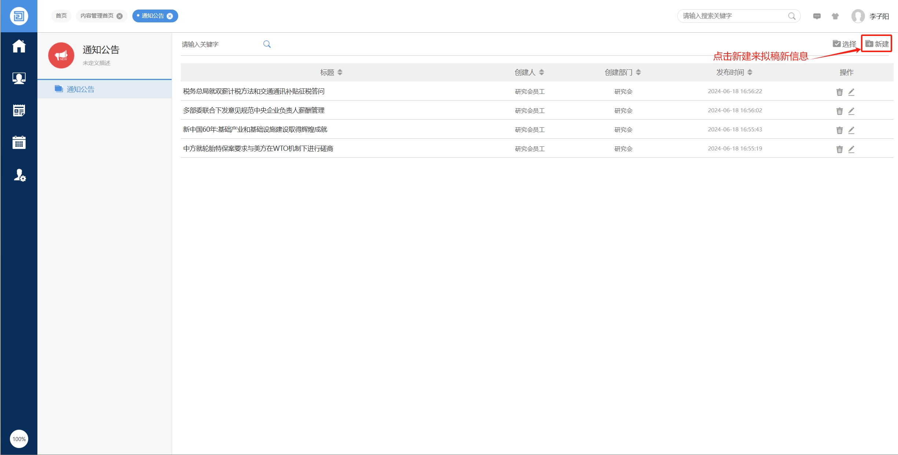Close the 内容管理首页 tab
The height and width of the screenshot is (455, 898).
click(120, 16)
